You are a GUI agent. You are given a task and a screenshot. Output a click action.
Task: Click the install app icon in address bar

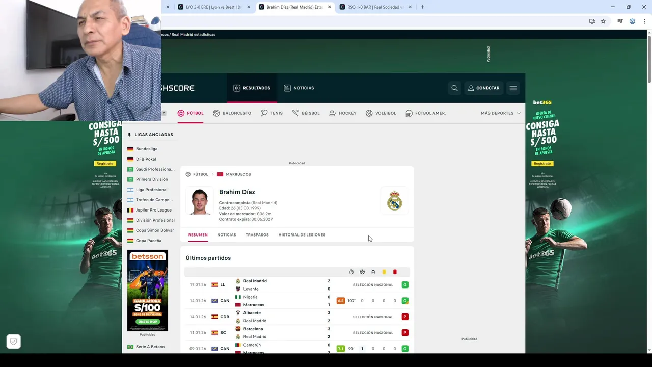pos(592,21)
